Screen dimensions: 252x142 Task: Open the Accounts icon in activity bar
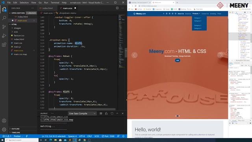click(4, 121)
